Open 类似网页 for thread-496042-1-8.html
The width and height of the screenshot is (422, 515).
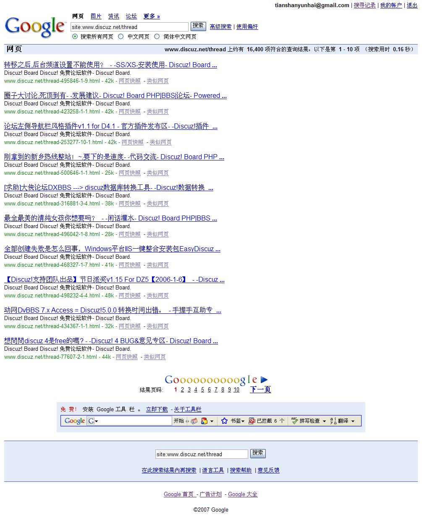pos(157,234)
